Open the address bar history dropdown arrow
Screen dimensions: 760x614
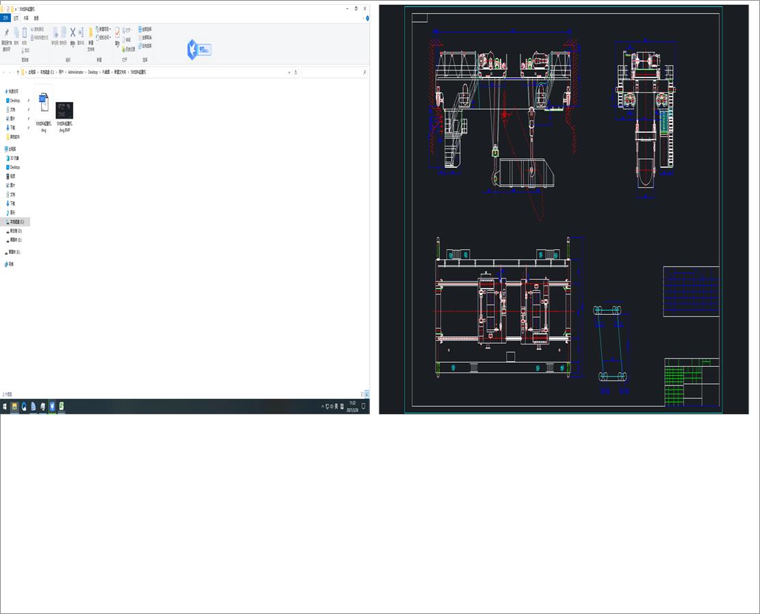289,72
